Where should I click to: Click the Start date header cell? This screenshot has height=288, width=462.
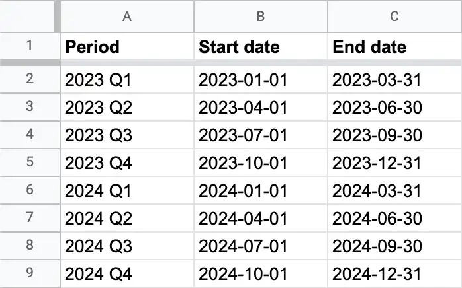click(261, 47)
